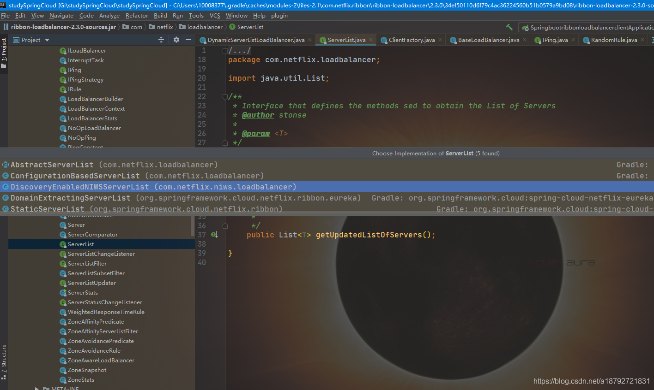Image resolution: width=654 pixels, height=390 pixels.
Task: Click the ribbon-loadbalancer-2.3.0-sources.jar breadcrumb
Action: point(60,27)
